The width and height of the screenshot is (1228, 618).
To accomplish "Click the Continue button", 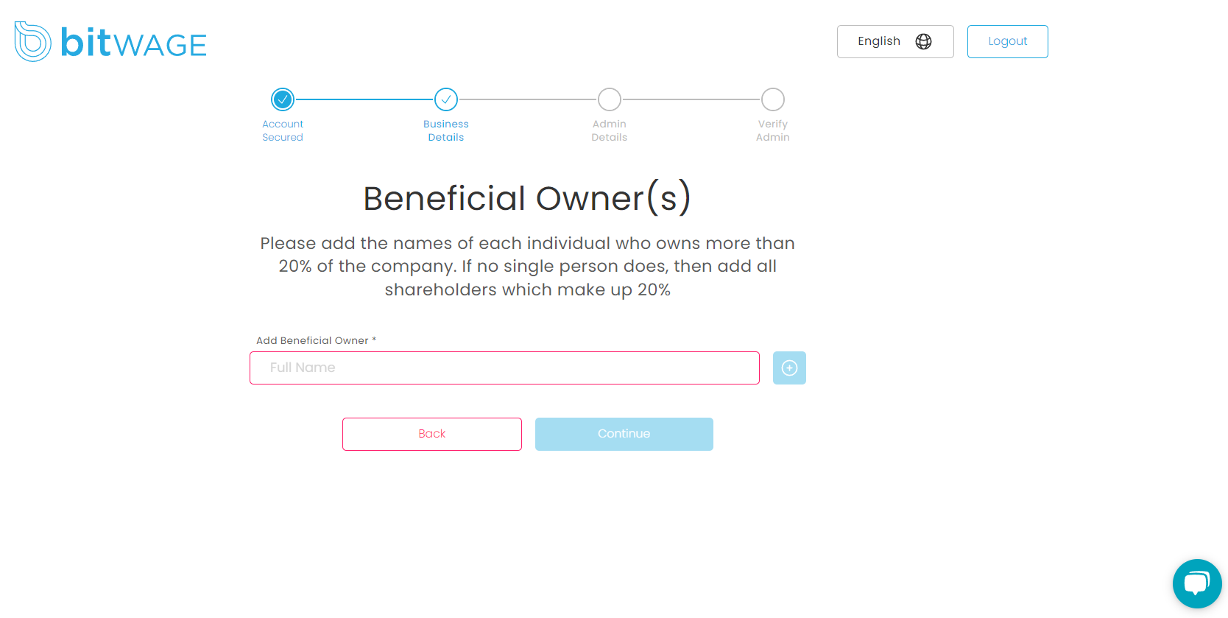I will 624,434.
